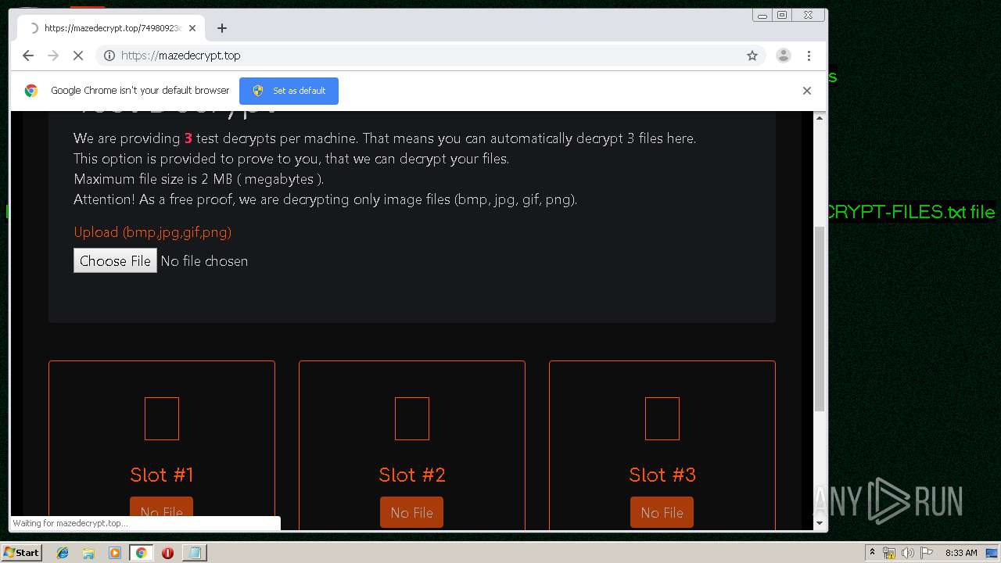
Task: Click the No file chosen text
Action: click(x=204, y=261)
